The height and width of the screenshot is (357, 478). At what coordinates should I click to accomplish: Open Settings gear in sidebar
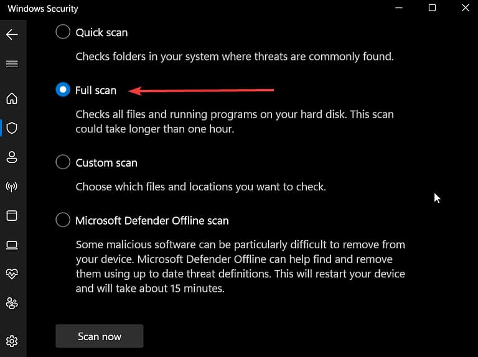pos(12,341)
